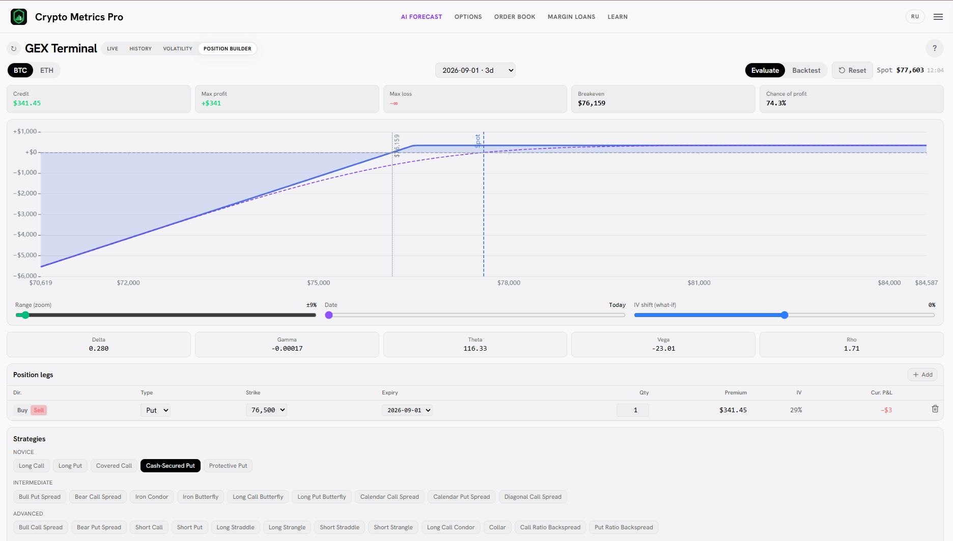Select the Cash-Secured Put strategy

[x=171, y=466]
